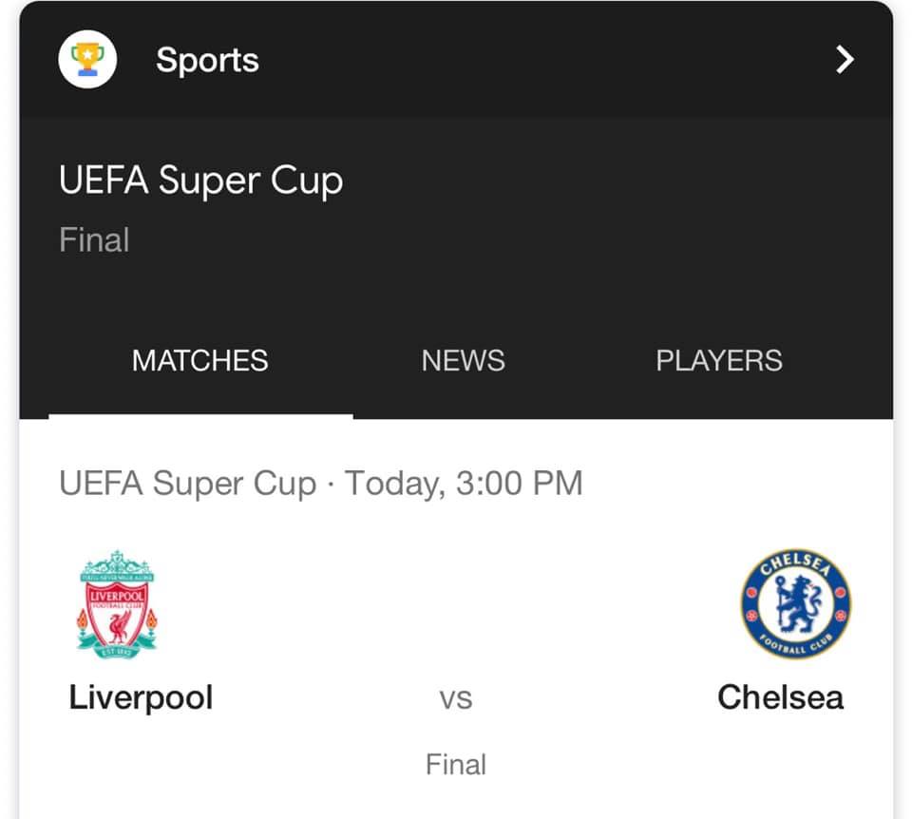Open Sports via the right chevron arrow
The height and width of the screenshot is (819, 912).
[x=844, y=60]
